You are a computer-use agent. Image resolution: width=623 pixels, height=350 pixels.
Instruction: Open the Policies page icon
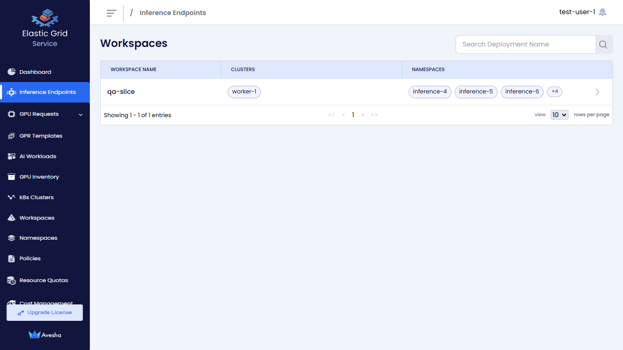tap(11, 258)
